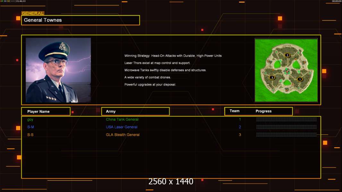Click S-M's loading progress bar
Screen dimensions: 342x192
click(x=286, y=127)
